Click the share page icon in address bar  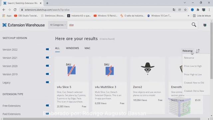coord(180,10)
